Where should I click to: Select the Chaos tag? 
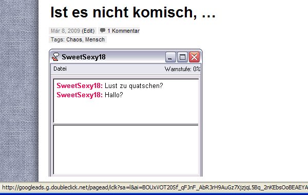pyautogui.click(x=74, y=39)
